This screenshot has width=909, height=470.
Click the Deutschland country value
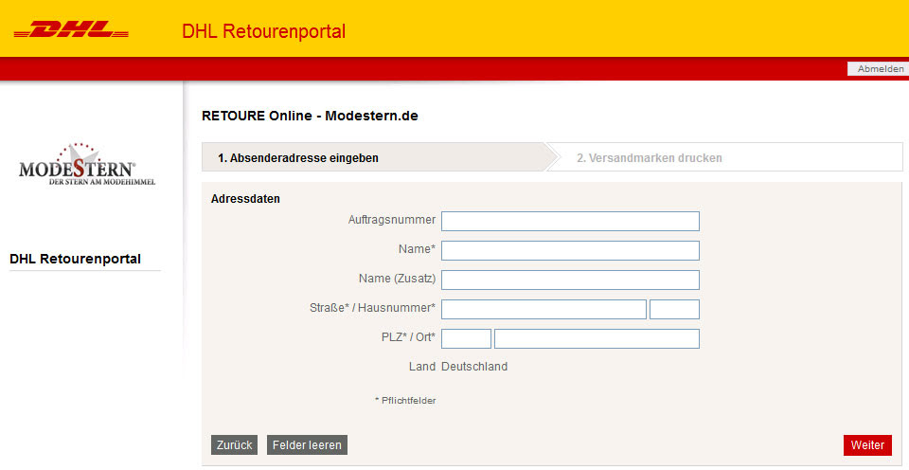pyautogui.click(x=474, y=367)
